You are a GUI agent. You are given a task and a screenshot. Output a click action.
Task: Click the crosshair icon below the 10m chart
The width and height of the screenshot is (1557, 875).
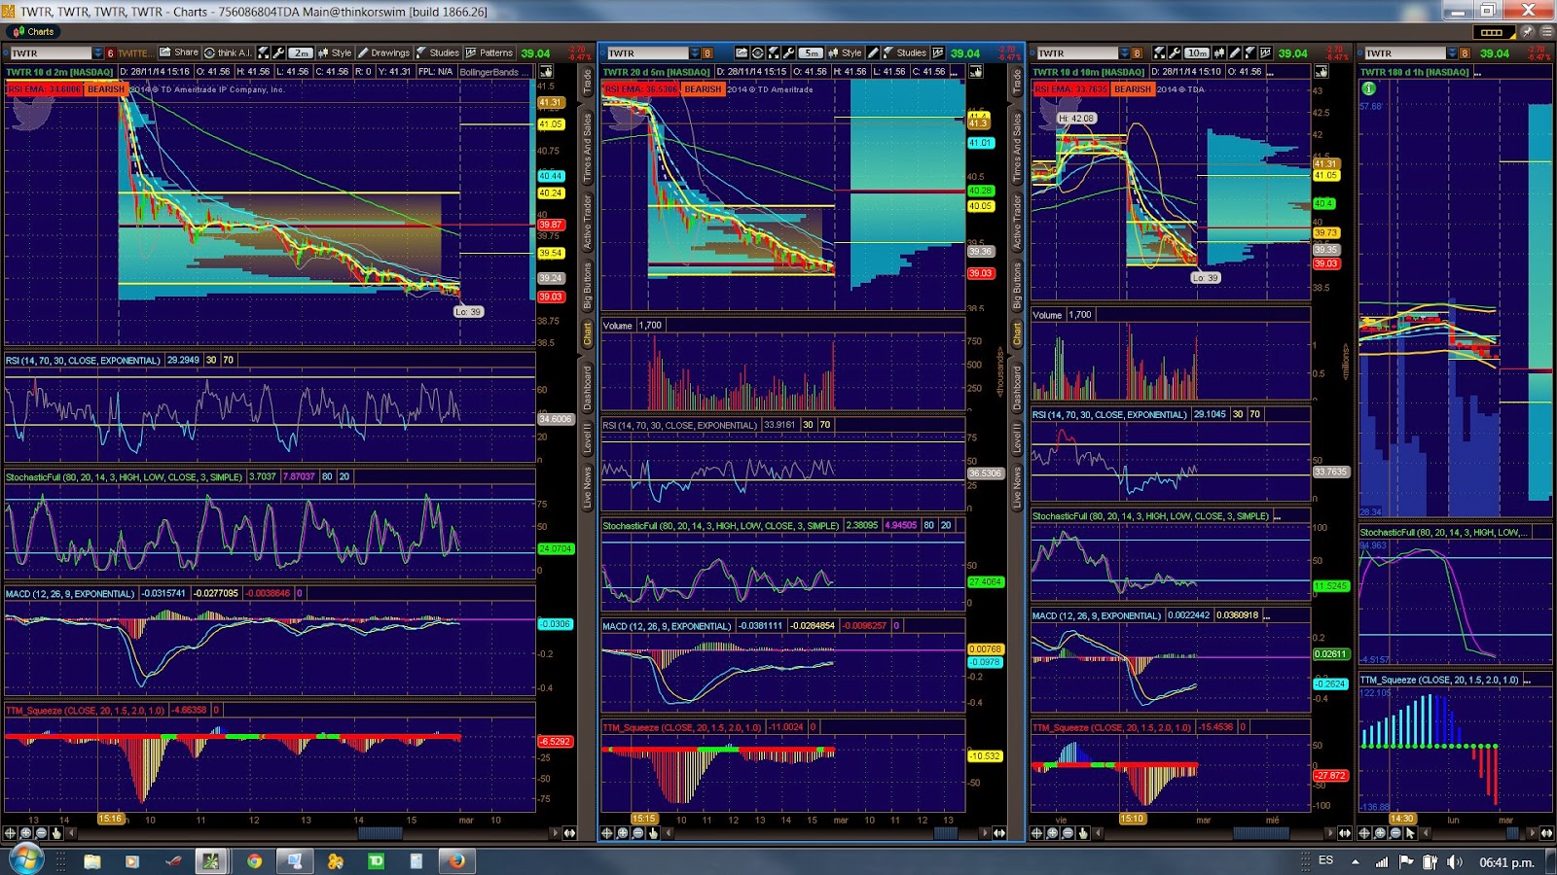tap(1037, 833)
